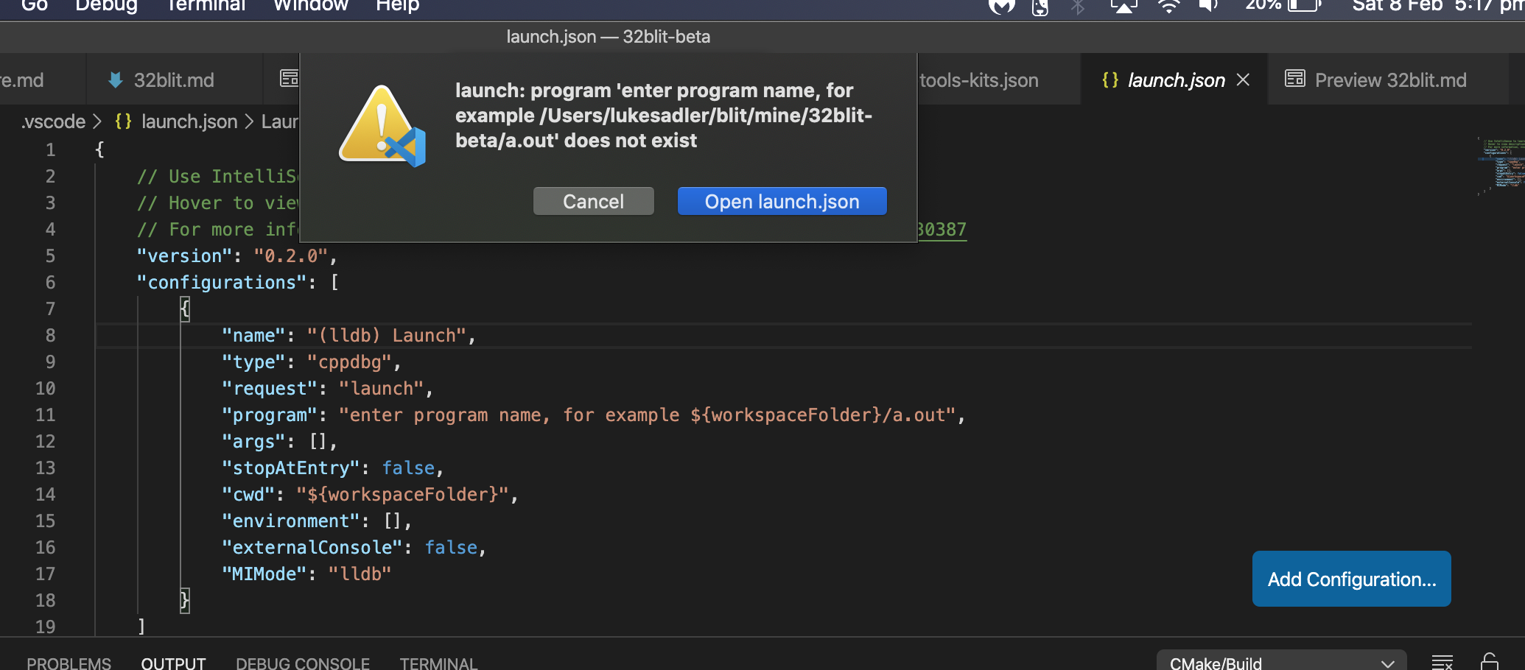
Task: Click the Malwarebytes icon in the menu bar
Action: (1001, 7)
